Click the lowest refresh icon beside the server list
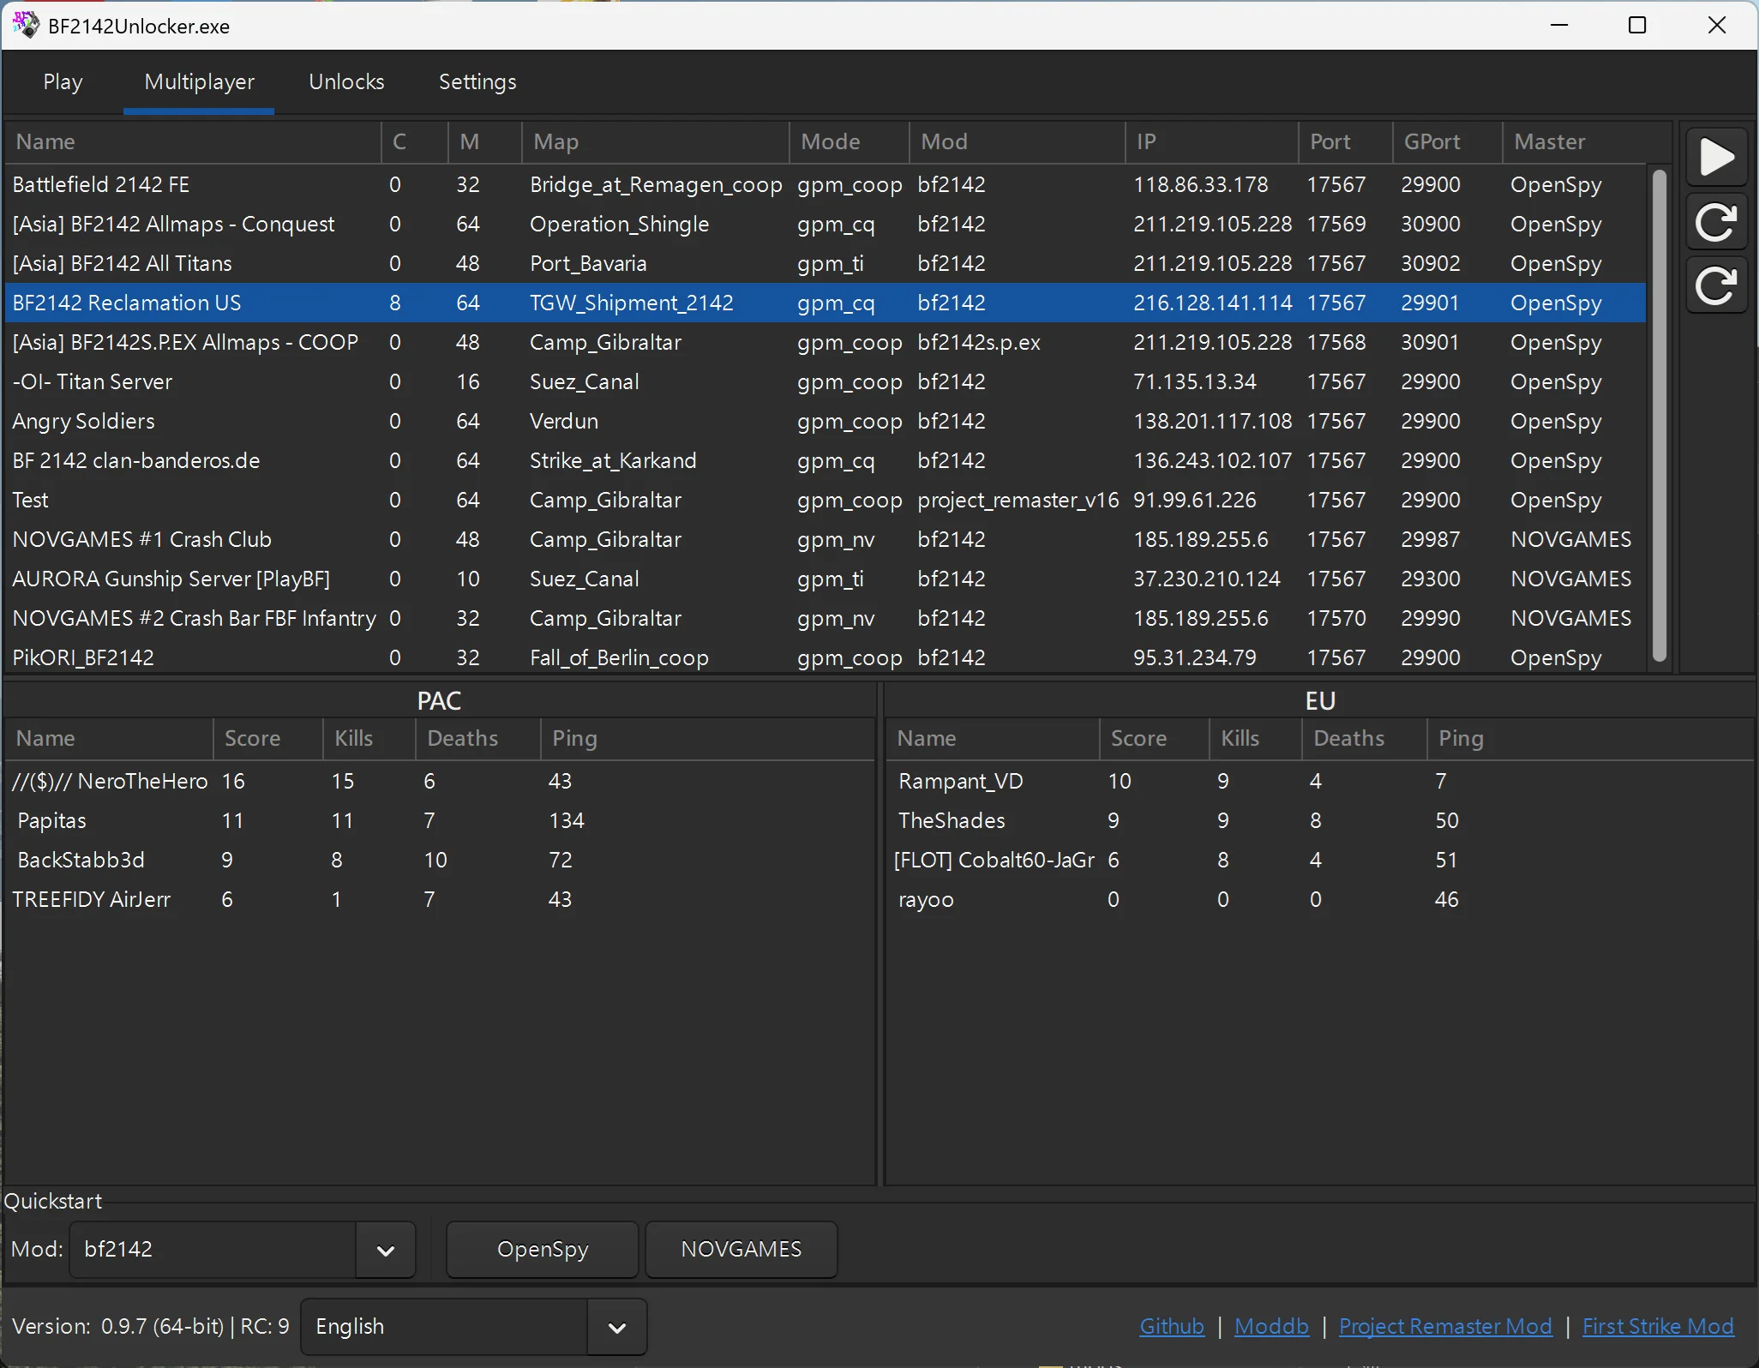Image resolution: width=1759 pixels, height=1368 pixels. 1717,285
